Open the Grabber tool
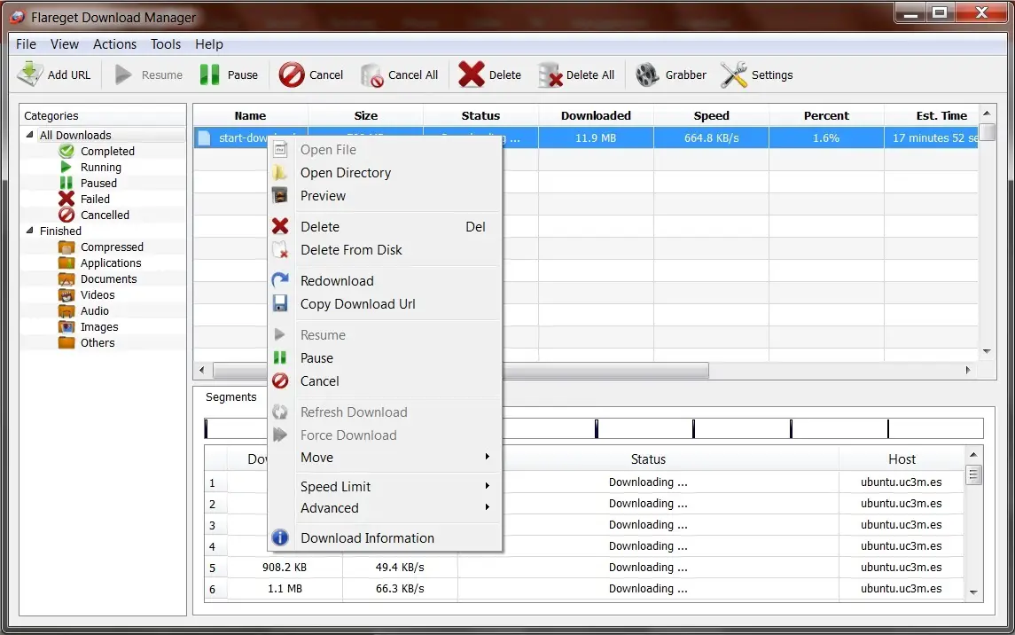This screenshot has width=1015, height=635. (671, 74)
